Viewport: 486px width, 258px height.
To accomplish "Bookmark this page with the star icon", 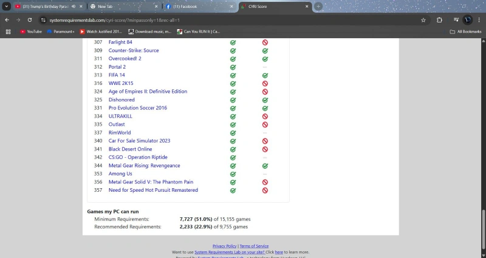I will coord(423,20).
